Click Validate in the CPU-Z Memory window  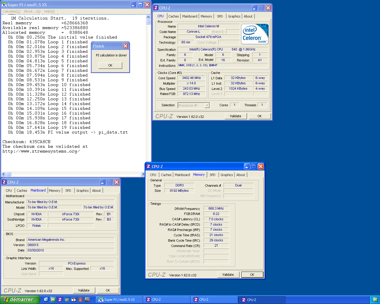pos(228,275)
